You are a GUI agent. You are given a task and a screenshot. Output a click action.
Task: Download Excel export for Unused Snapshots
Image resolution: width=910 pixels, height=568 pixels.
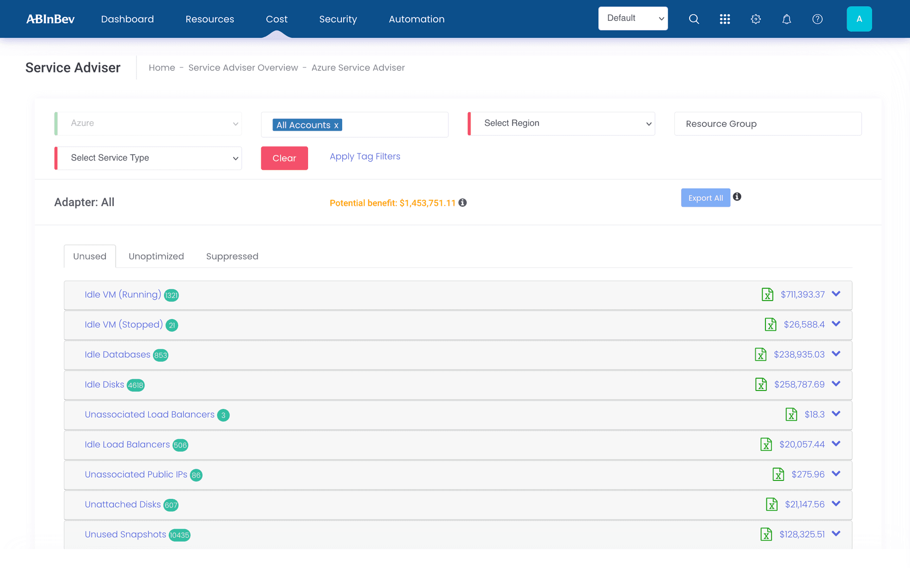tap(765, 534)
